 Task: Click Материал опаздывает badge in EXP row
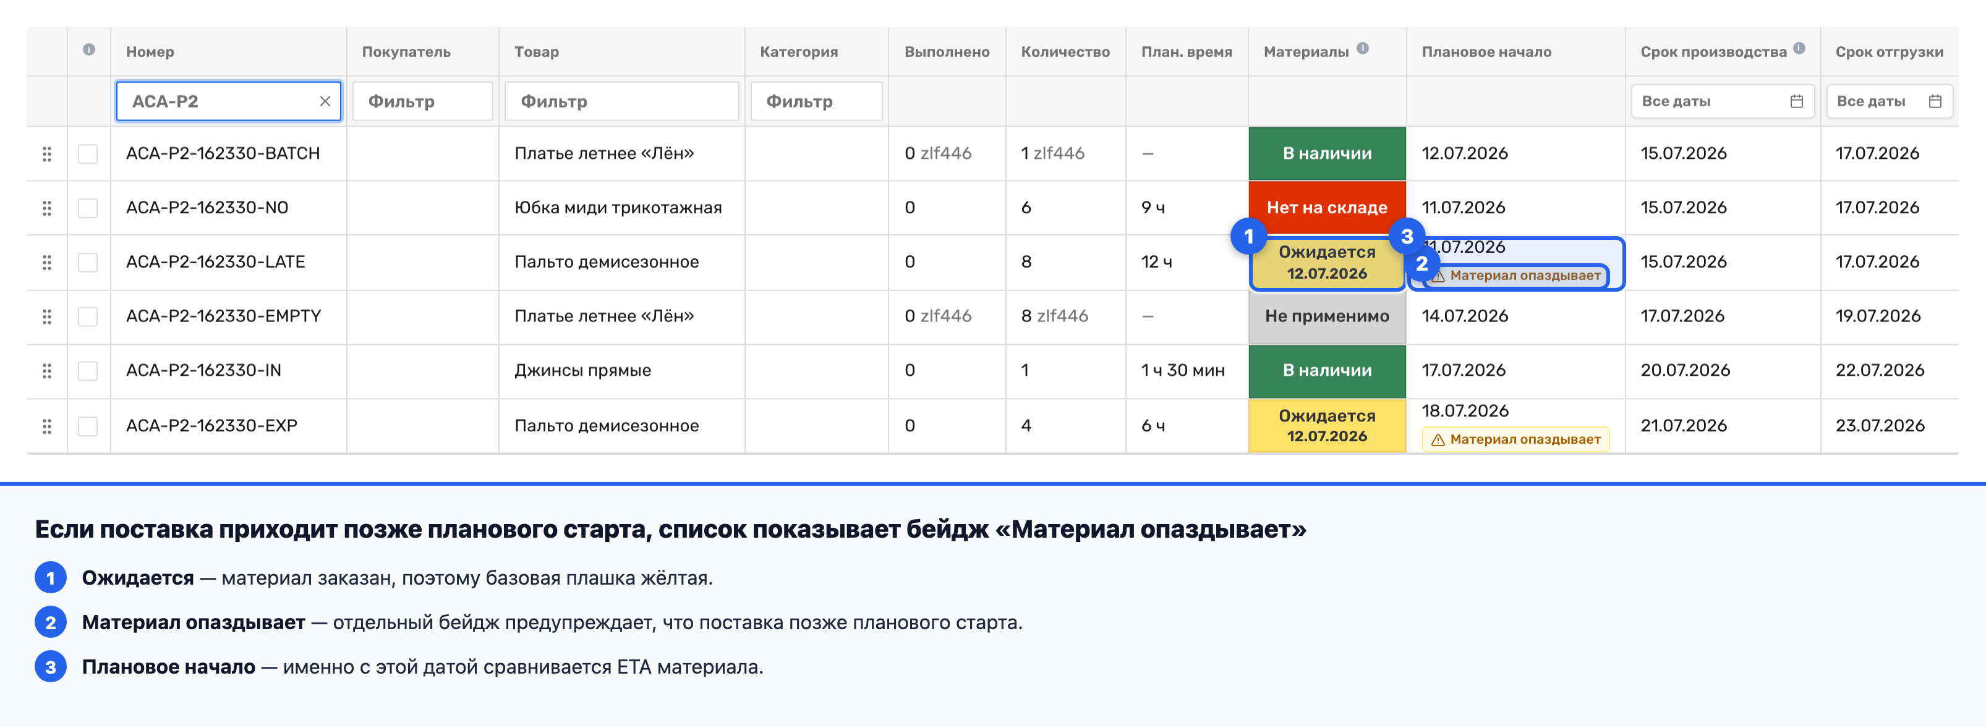point(1515,439)
